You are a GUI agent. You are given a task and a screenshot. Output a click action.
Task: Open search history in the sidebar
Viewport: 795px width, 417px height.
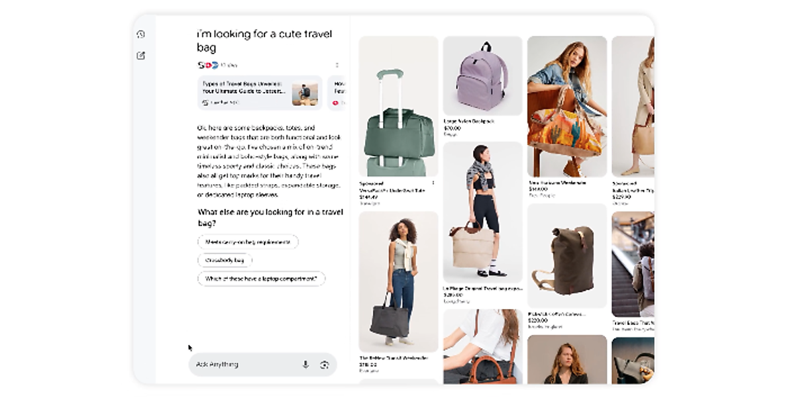tap(140, 34)
